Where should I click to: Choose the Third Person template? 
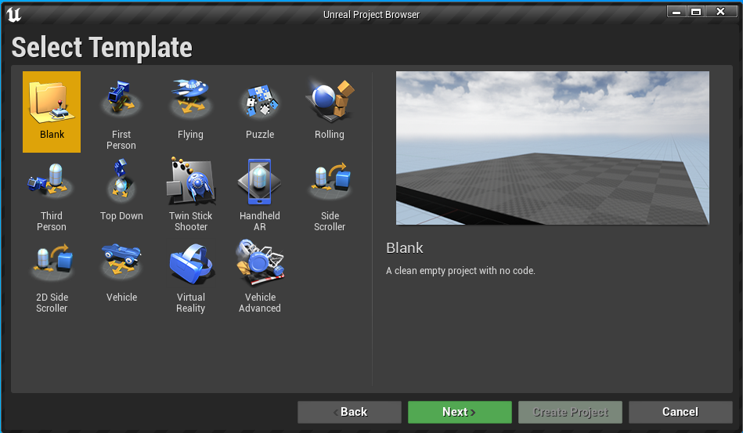coord(52,193)
